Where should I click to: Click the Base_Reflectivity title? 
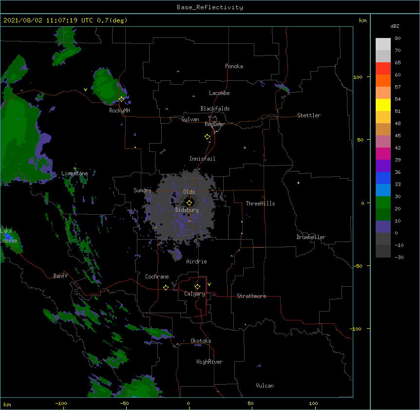coord(210,7)
